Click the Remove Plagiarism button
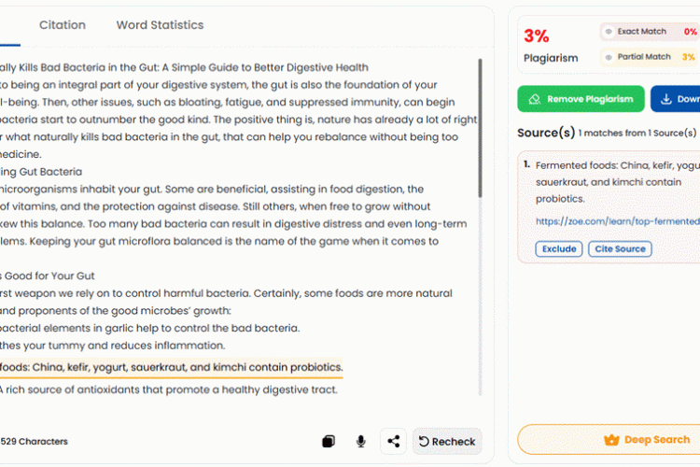 click(581, 99)
